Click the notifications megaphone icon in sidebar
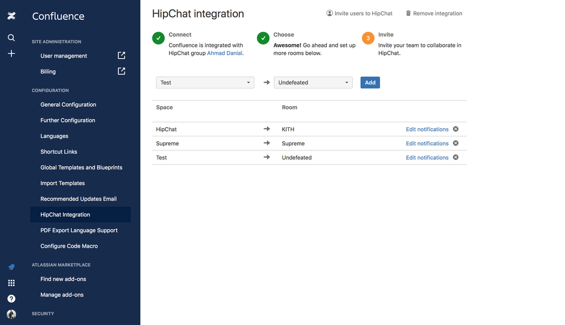 (x=11, y=267)
